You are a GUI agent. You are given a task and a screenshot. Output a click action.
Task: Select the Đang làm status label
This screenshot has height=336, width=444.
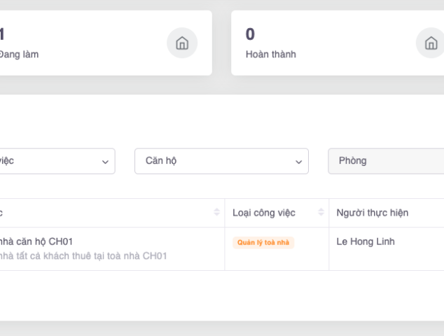click(x=19, y=55)
